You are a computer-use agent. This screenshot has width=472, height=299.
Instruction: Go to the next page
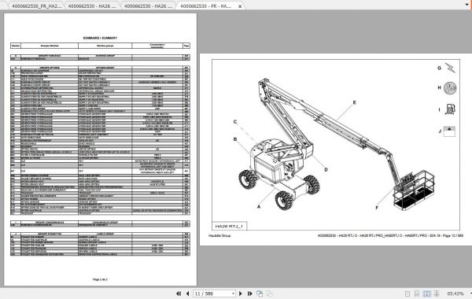point(240,293)
